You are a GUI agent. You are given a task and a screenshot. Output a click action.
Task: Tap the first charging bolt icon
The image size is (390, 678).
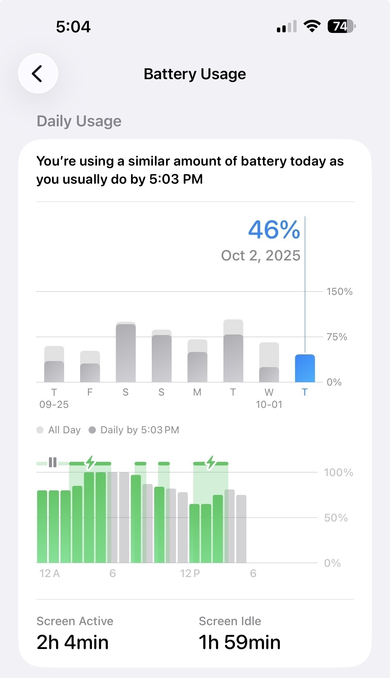tap(90, 463)
